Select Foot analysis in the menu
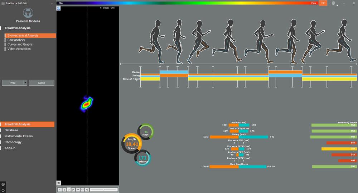Viewport: 358px width, 193px height. coord(16,40)
